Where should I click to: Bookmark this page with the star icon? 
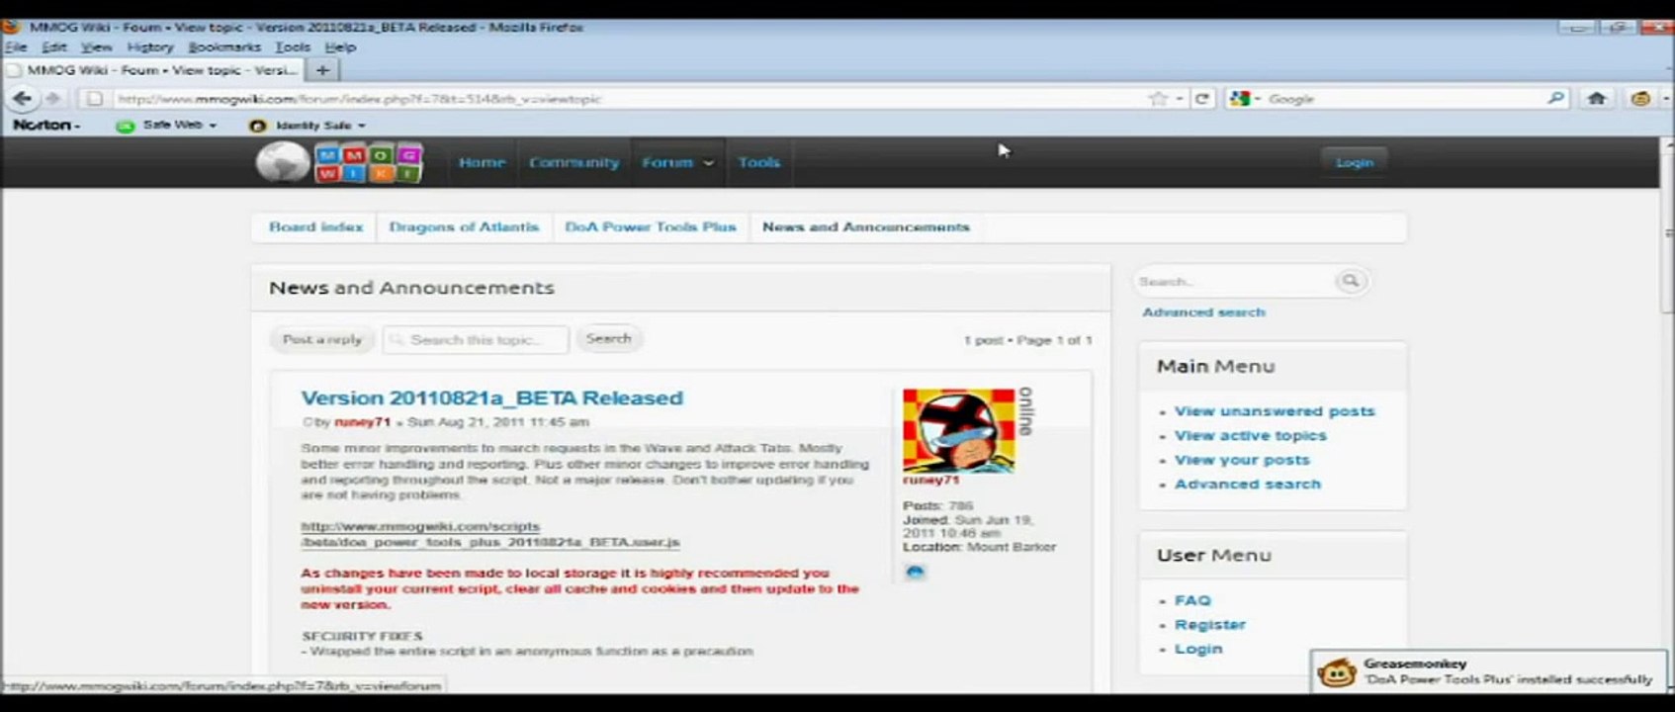pos(1158,99)
